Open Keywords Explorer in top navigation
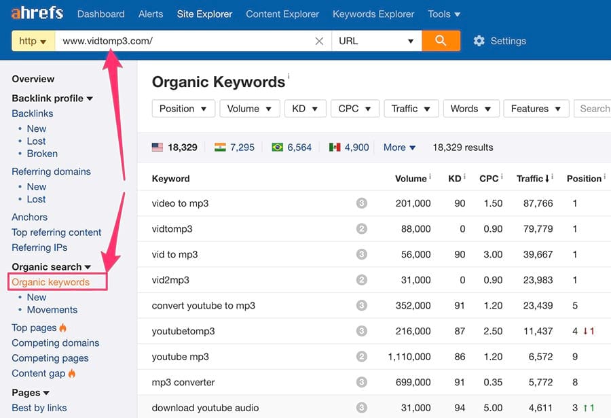This screenshot has height=418, width=611. pyautogui.click(x=373, y=14)
